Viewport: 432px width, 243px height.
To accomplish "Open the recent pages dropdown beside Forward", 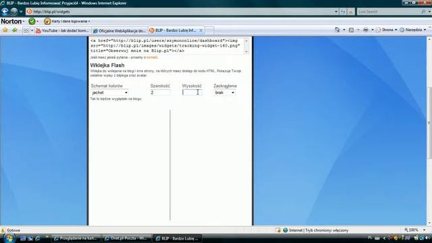I will (21, 12).
